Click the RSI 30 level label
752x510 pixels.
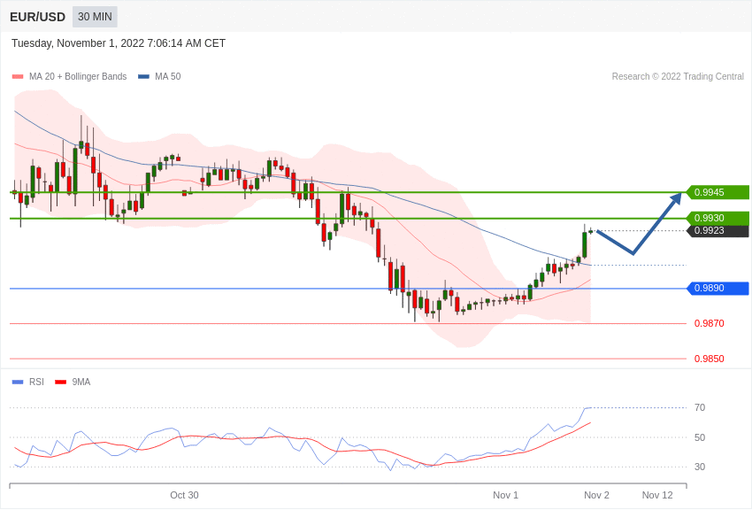coord(700,467)
